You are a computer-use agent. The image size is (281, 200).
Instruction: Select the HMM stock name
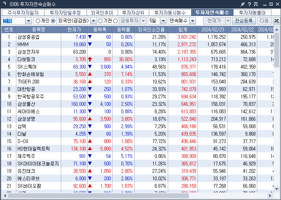pyautogui.click(x=23, y=44)
